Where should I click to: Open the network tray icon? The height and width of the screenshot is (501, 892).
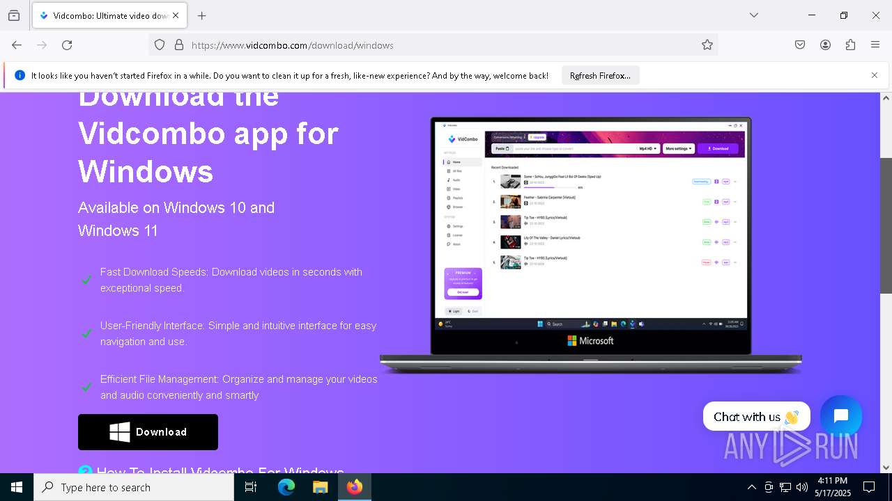[785, 487]
